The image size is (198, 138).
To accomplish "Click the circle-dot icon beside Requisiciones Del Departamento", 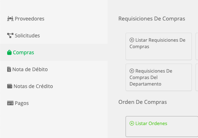I will coord(132,71).
